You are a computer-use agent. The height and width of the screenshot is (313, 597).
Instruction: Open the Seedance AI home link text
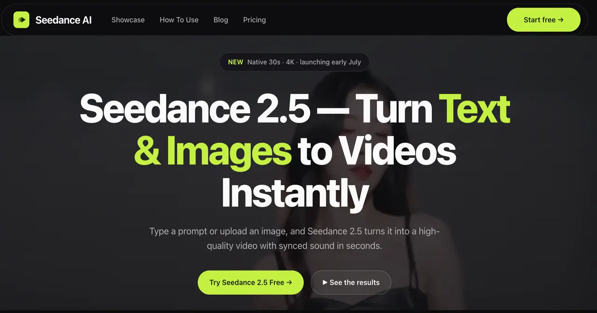coord(63,20)
